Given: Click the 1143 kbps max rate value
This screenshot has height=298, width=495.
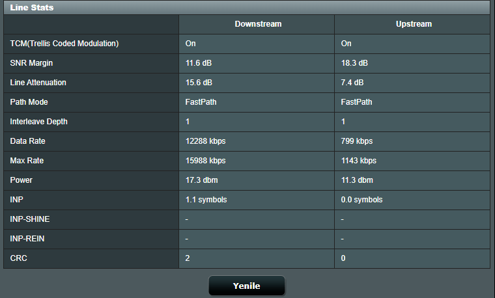Looking at the screenshot, I should pos(359,161).
